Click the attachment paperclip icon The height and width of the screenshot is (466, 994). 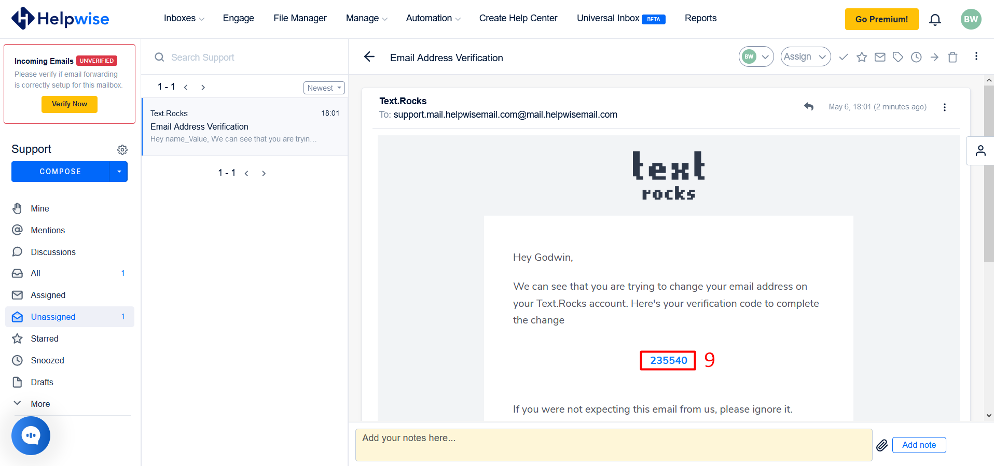point(881,445)
